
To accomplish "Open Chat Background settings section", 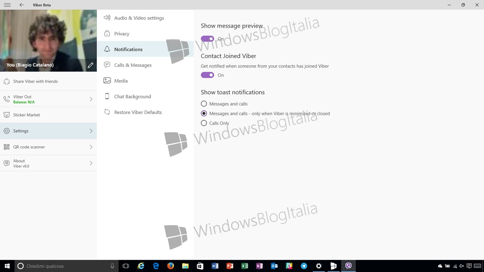I will 145,96.
